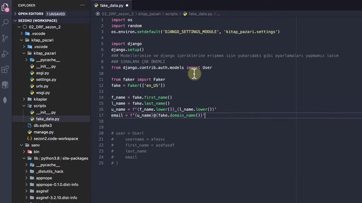Click the 'SIRALAMA ÇOK ÖNEMLİ' comment
Screen dimensions: 362x203
[143, 61]
